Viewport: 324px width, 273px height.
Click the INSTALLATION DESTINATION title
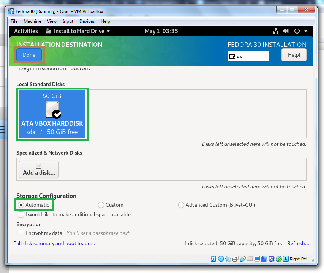59,45
